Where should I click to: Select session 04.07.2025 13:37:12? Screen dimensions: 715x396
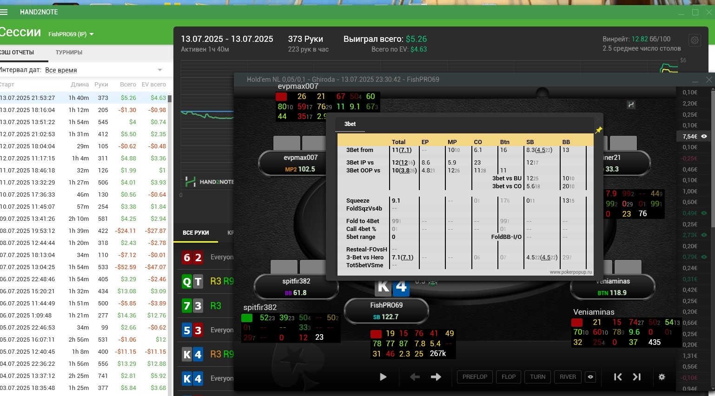pyautogui.click(x=84, y=376)
